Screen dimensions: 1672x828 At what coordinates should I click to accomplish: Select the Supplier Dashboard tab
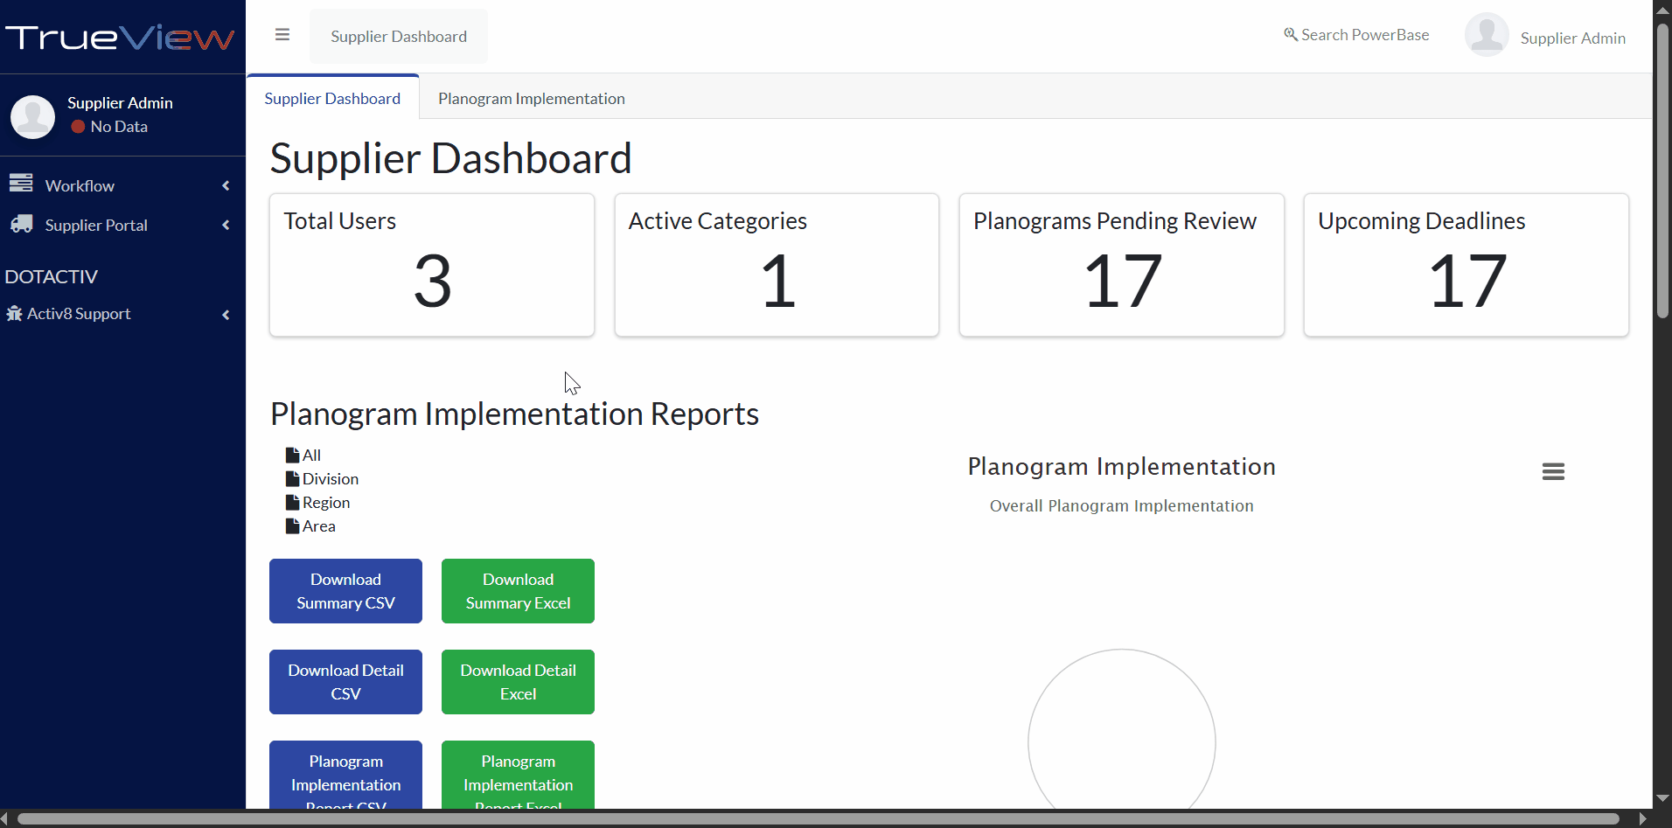click(332, 99)
